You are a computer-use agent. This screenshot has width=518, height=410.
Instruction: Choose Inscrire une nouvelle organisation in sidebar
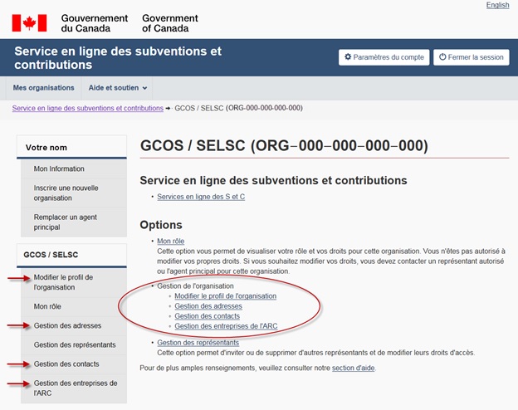(x=66, y=193)
